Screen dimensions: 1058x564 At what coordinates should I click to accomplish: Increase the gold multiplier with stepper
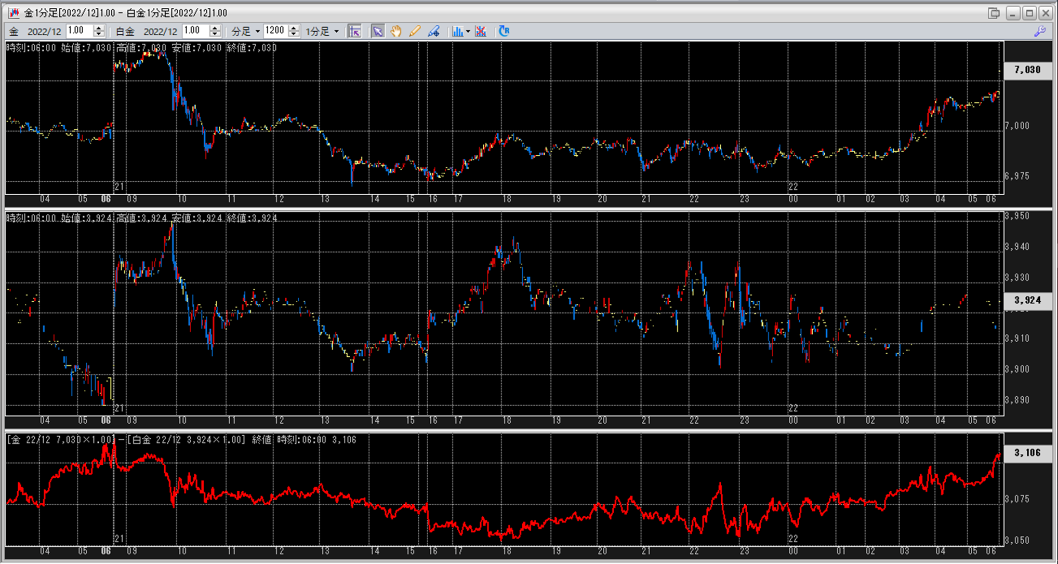click(x=99, y=28)
